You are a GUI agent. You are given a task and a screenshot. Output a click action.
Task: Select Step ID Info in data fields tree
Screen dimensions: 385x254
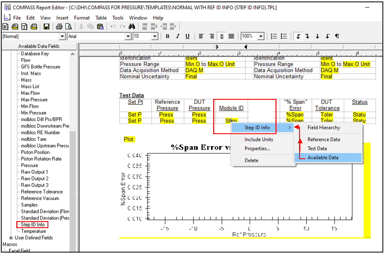[33, 225]
